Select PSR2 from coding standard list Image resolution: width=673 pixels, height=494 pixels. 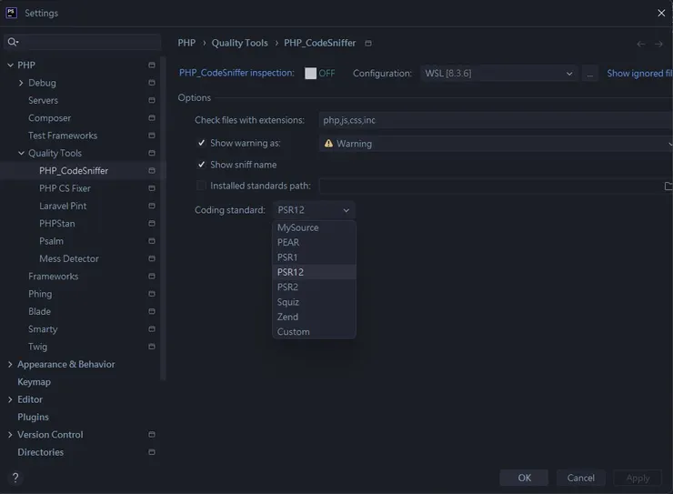[314, 287]
